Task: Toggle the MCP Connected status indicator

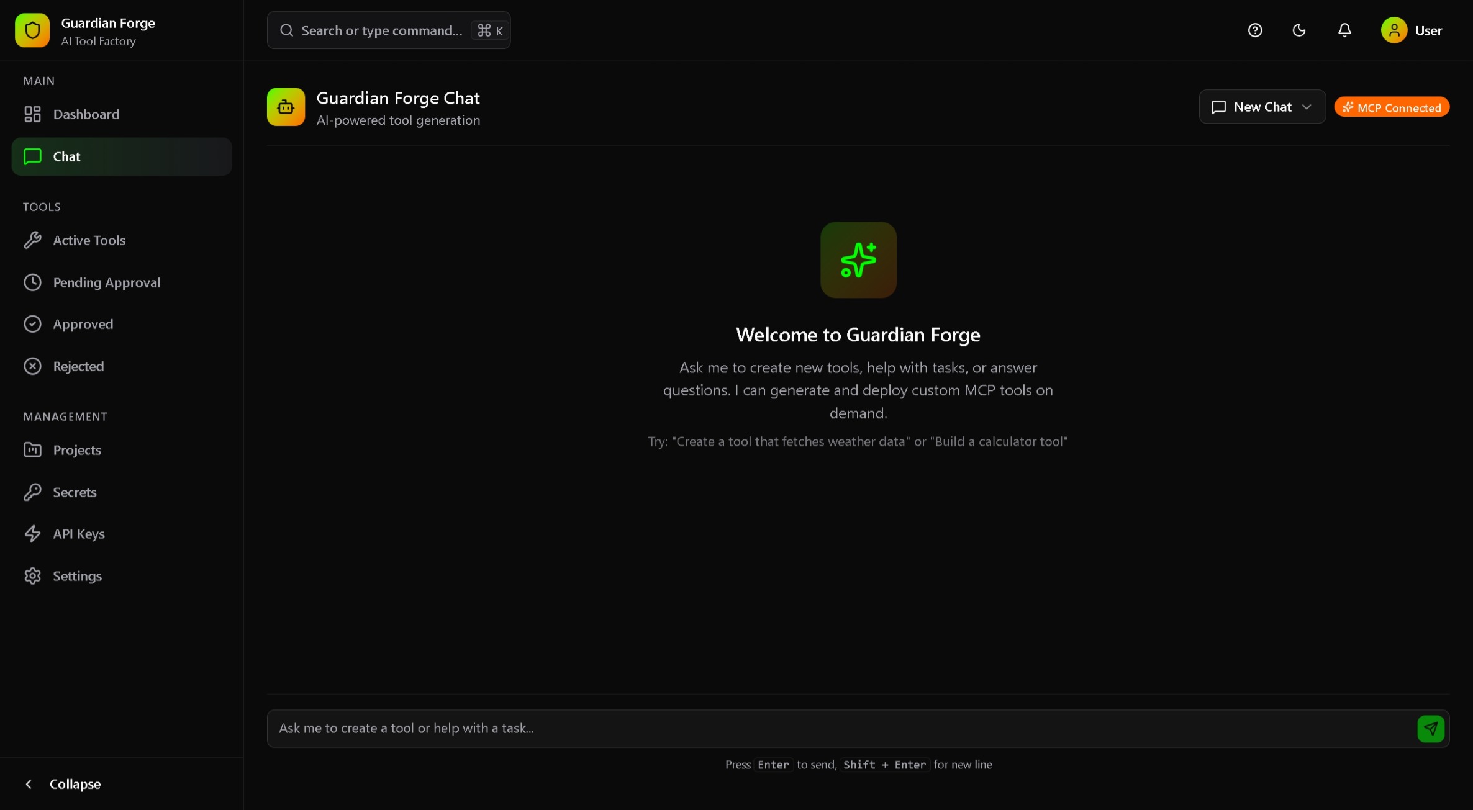Action: [x=1392, y=106]
